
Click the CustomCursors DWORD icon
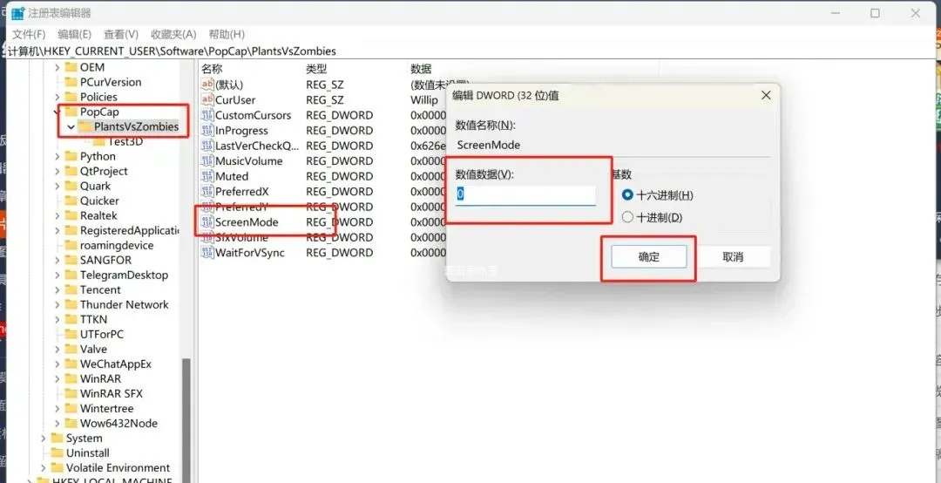(207, 115)
